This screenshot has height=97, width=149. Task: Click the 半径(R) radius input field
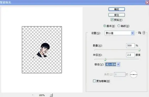[x=130, y=55]
